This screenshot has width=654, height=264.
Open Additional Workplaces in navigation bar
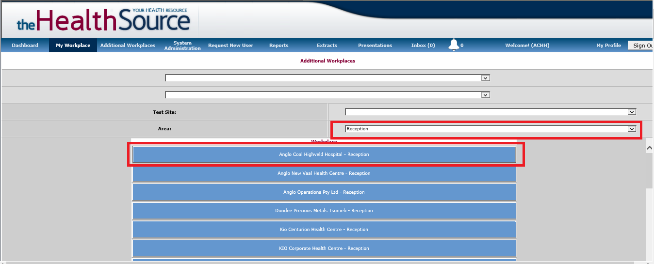128,46
